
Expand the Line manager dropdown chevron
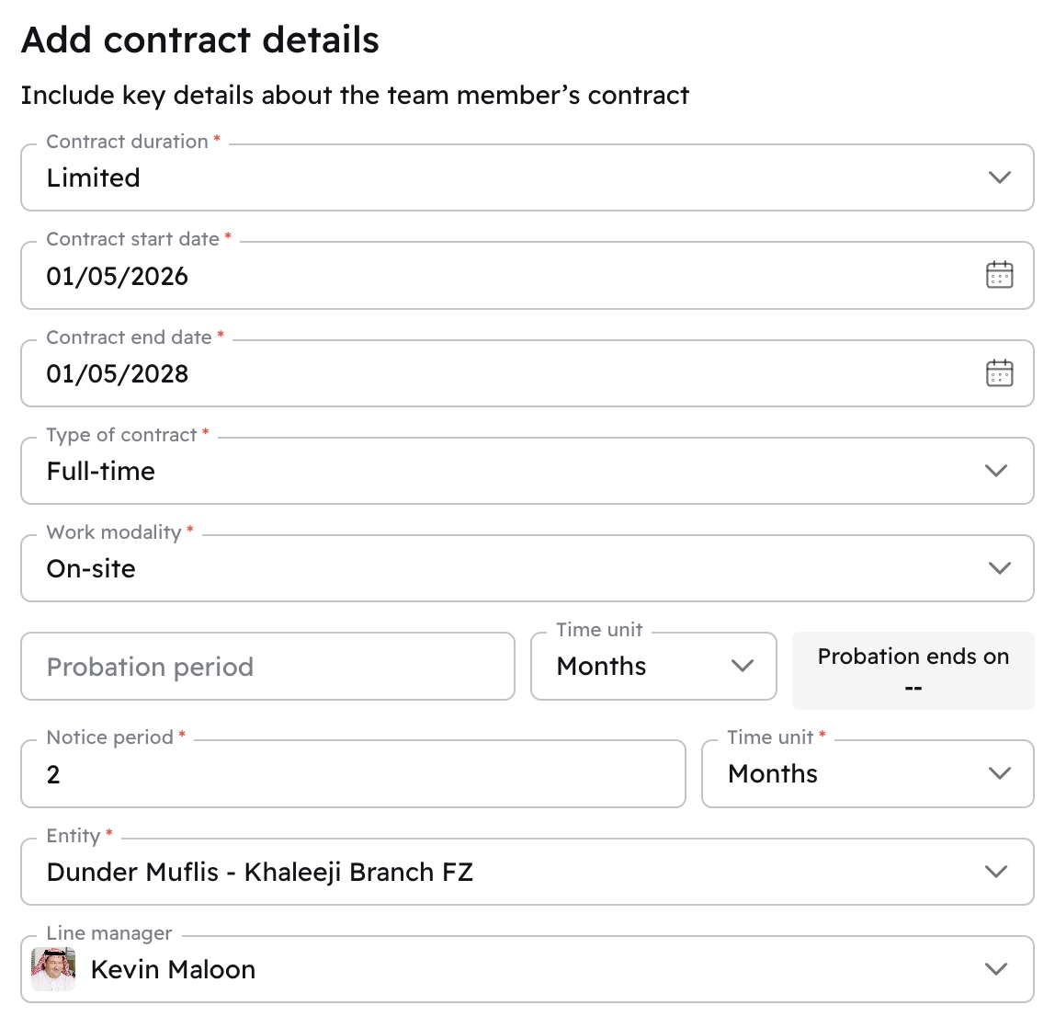(996, 969)
